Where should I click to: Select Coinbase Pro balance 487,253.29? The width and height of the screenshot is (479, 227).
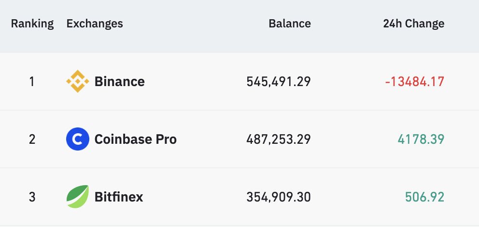pos(279,139)
